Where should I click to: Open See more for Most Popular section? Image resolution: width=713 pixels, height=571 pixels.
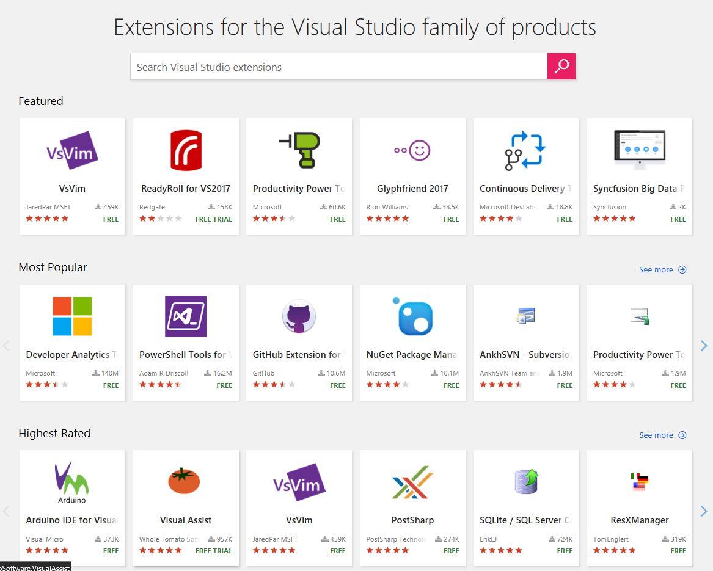pyautogui.click(x=662, y=269)
